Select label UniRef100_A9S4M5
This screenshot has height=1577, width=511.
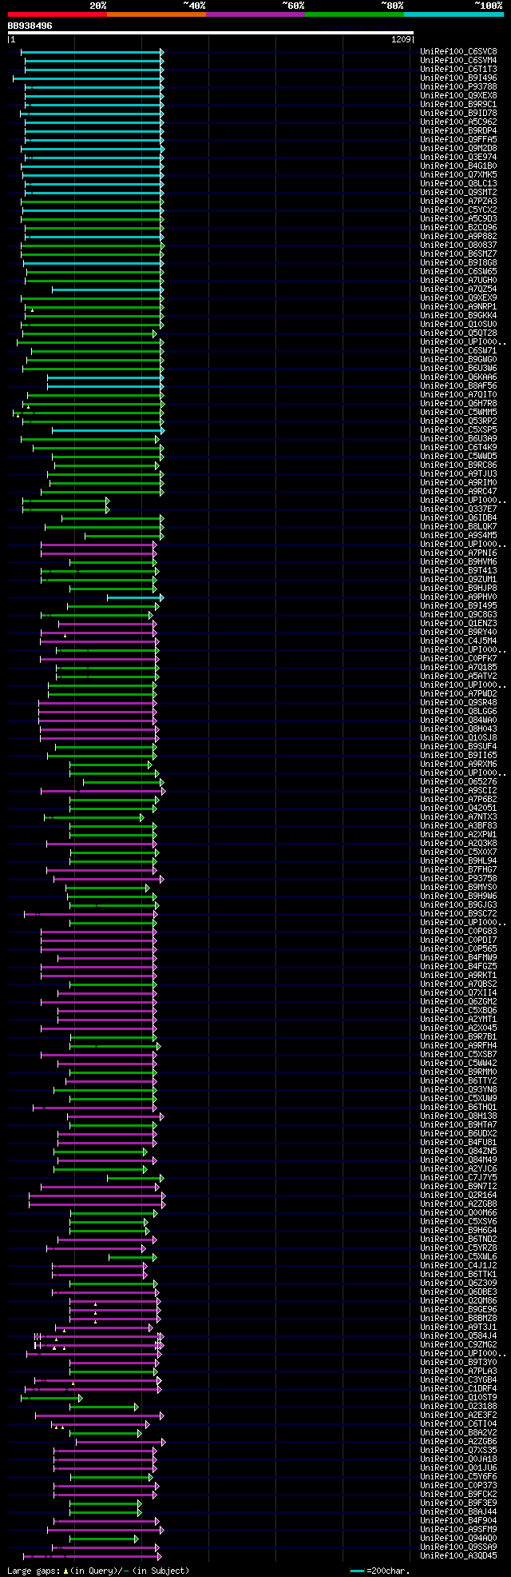click(458, 535)
